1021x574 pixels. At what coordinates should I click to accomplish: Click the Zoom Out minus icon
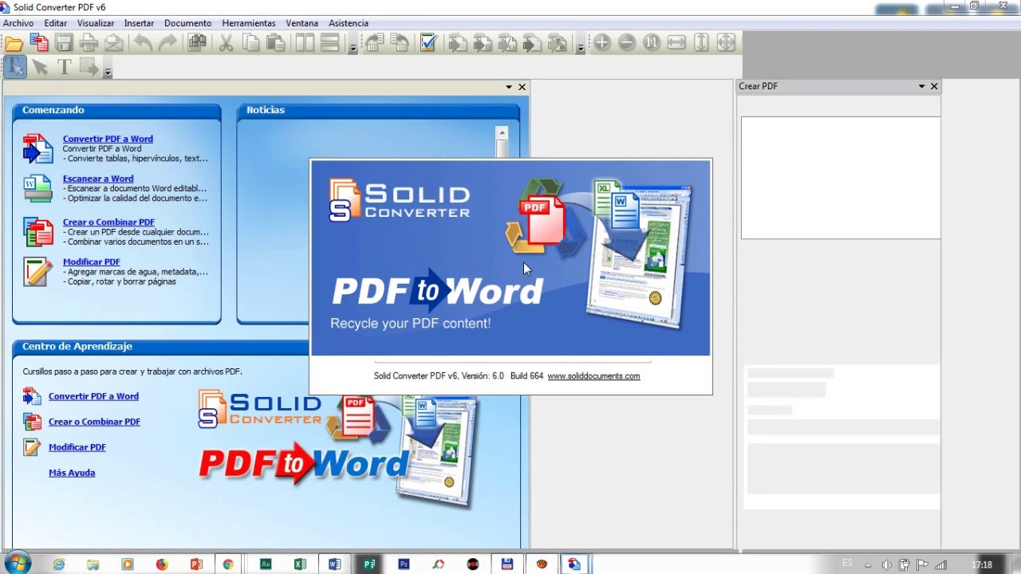coord(627,43)
